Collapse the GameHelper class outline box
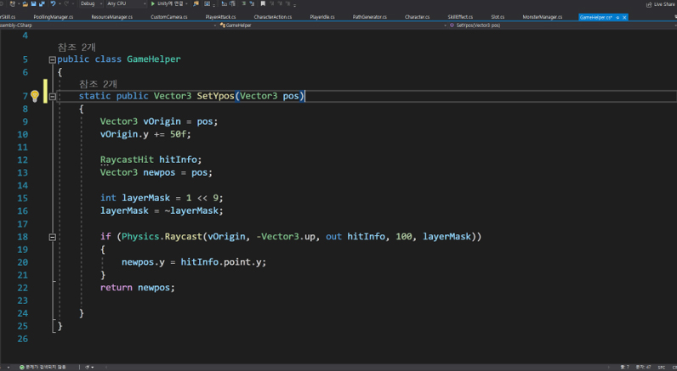The image size is (677, 371). click(x=52, y=59)
